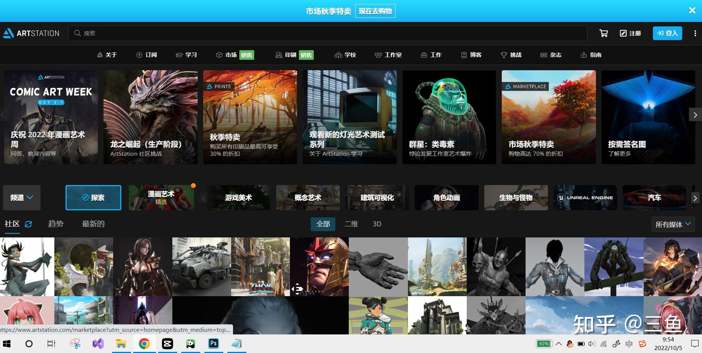This screenshot has width=702, height=353.
Task: Open the 学习 menu item
Action: (186, 55)
